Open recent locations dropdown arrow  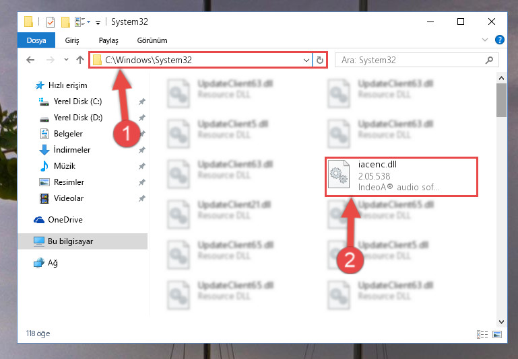66,60
